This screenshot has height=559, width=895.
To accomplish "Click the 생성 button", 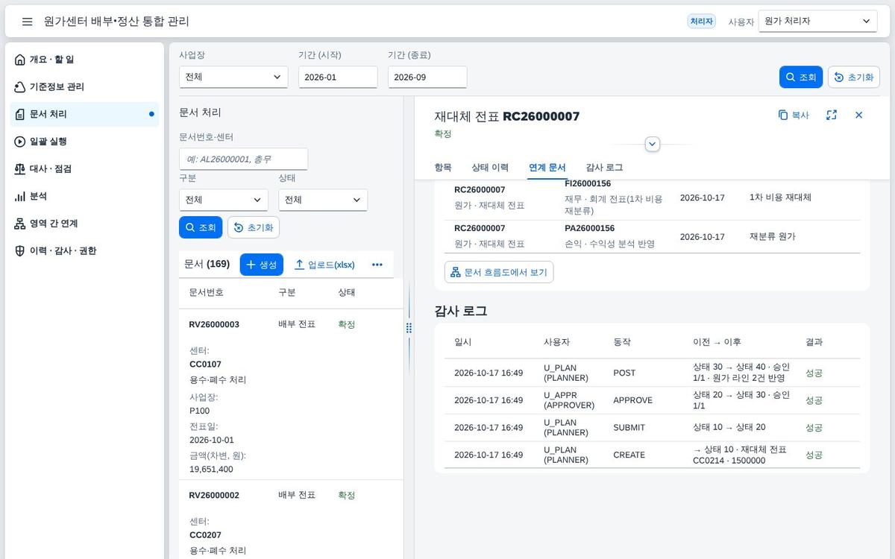I will [262, 265].
